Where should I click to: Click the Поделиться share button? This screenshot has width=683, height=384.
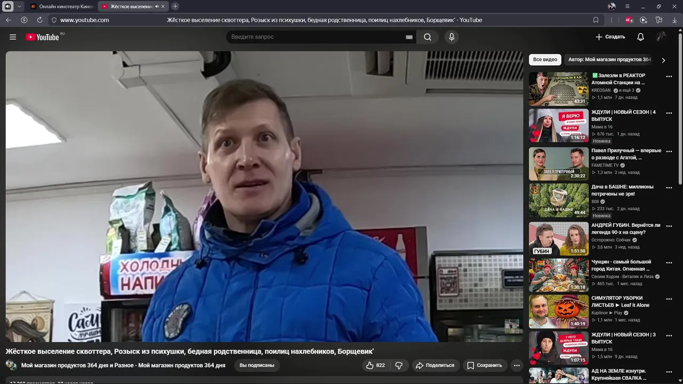[435, 365]
